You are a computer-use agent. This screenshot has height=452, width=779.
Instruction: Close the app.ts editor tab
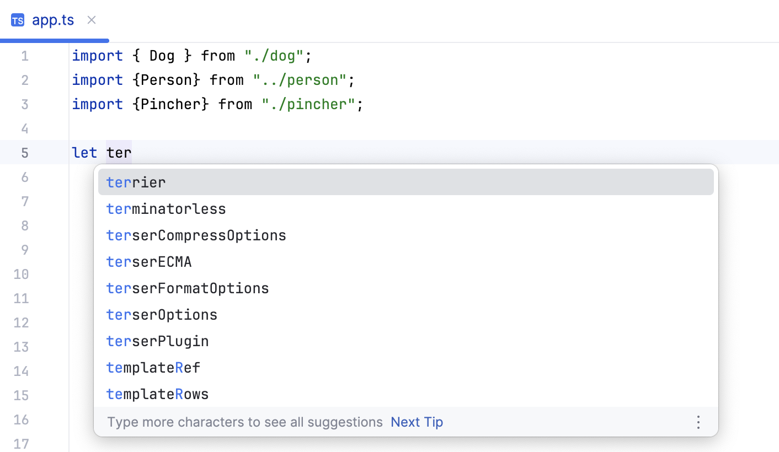click(92, 20)
